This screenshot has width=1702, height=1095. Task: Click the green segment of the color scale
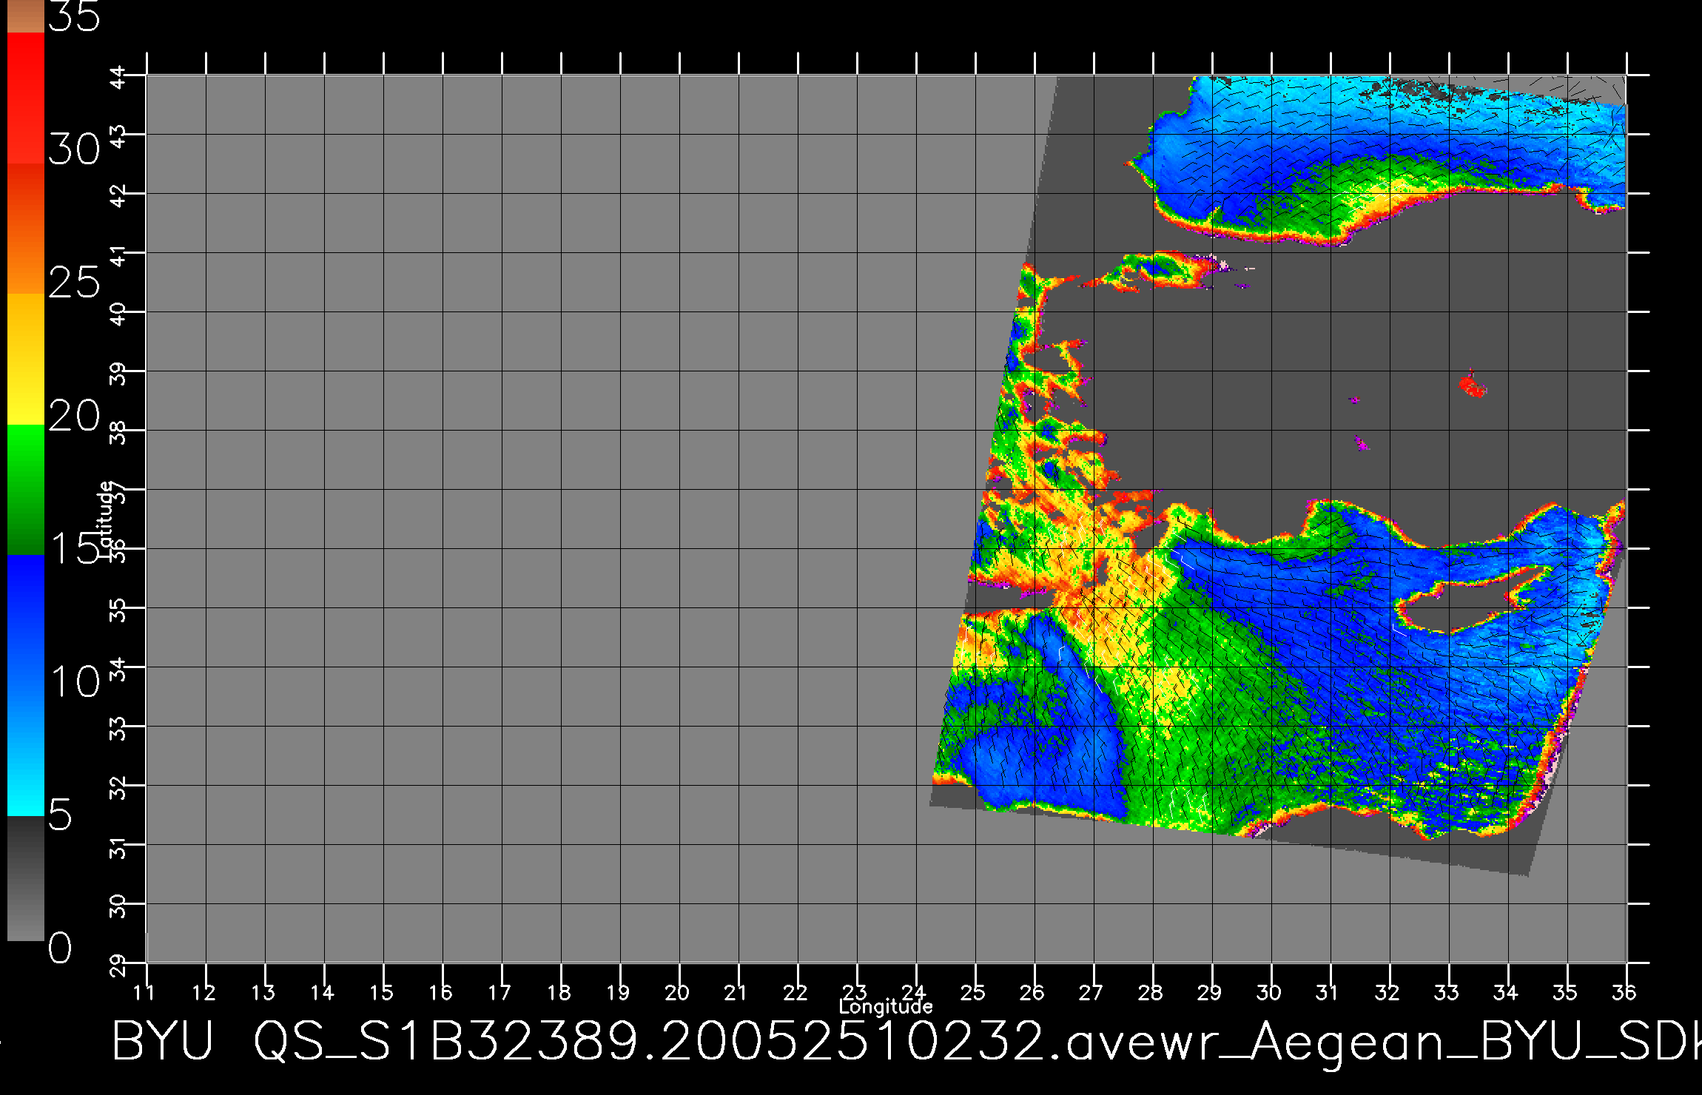pyautogui.click(x=25, y=490)
